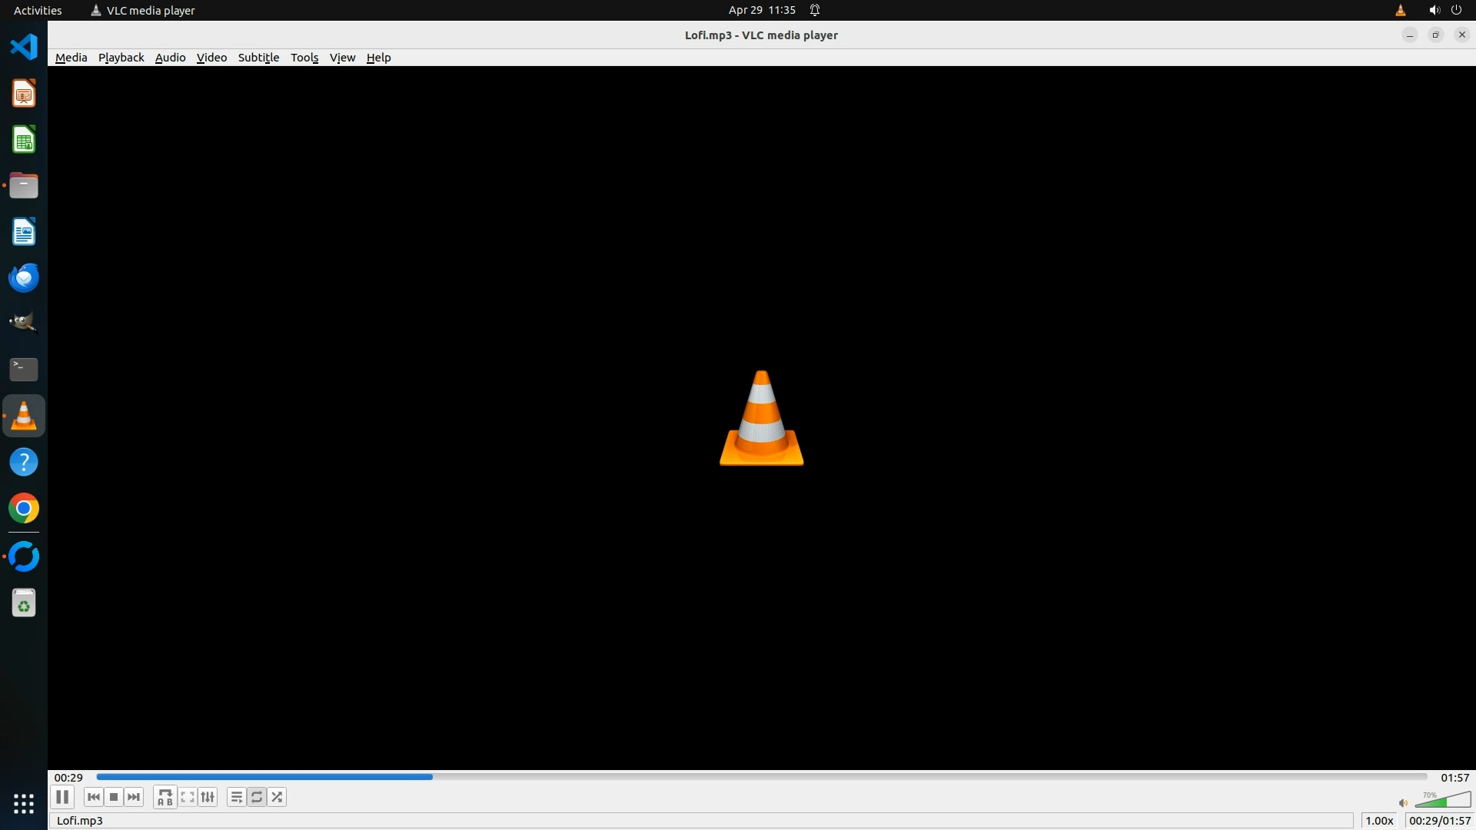The image size is (1476, 830).
Task: Show the playlist via toolbar icon
Action: pyautogui.click(x=237, y=797)
